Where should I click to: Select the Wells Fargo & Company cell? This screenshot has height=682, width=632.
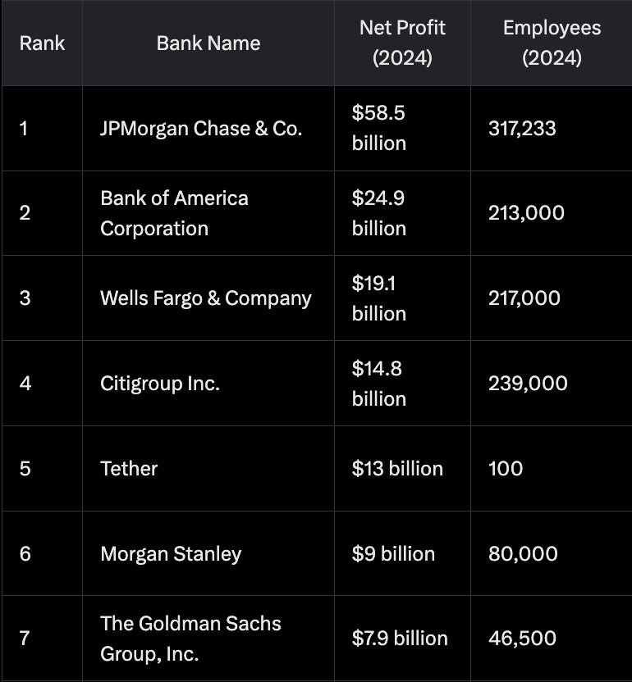pyautogui.click(x=206, y=298)
